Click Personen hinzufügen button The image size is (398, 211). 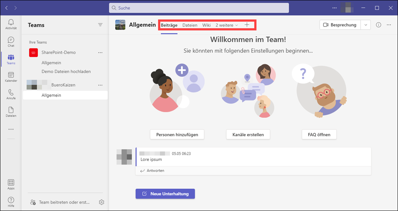177,134
